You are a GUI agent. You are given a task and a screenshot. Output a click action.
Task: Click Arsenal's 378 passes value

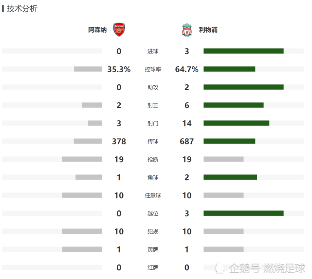pyautogui.click(x=119, y=142)
